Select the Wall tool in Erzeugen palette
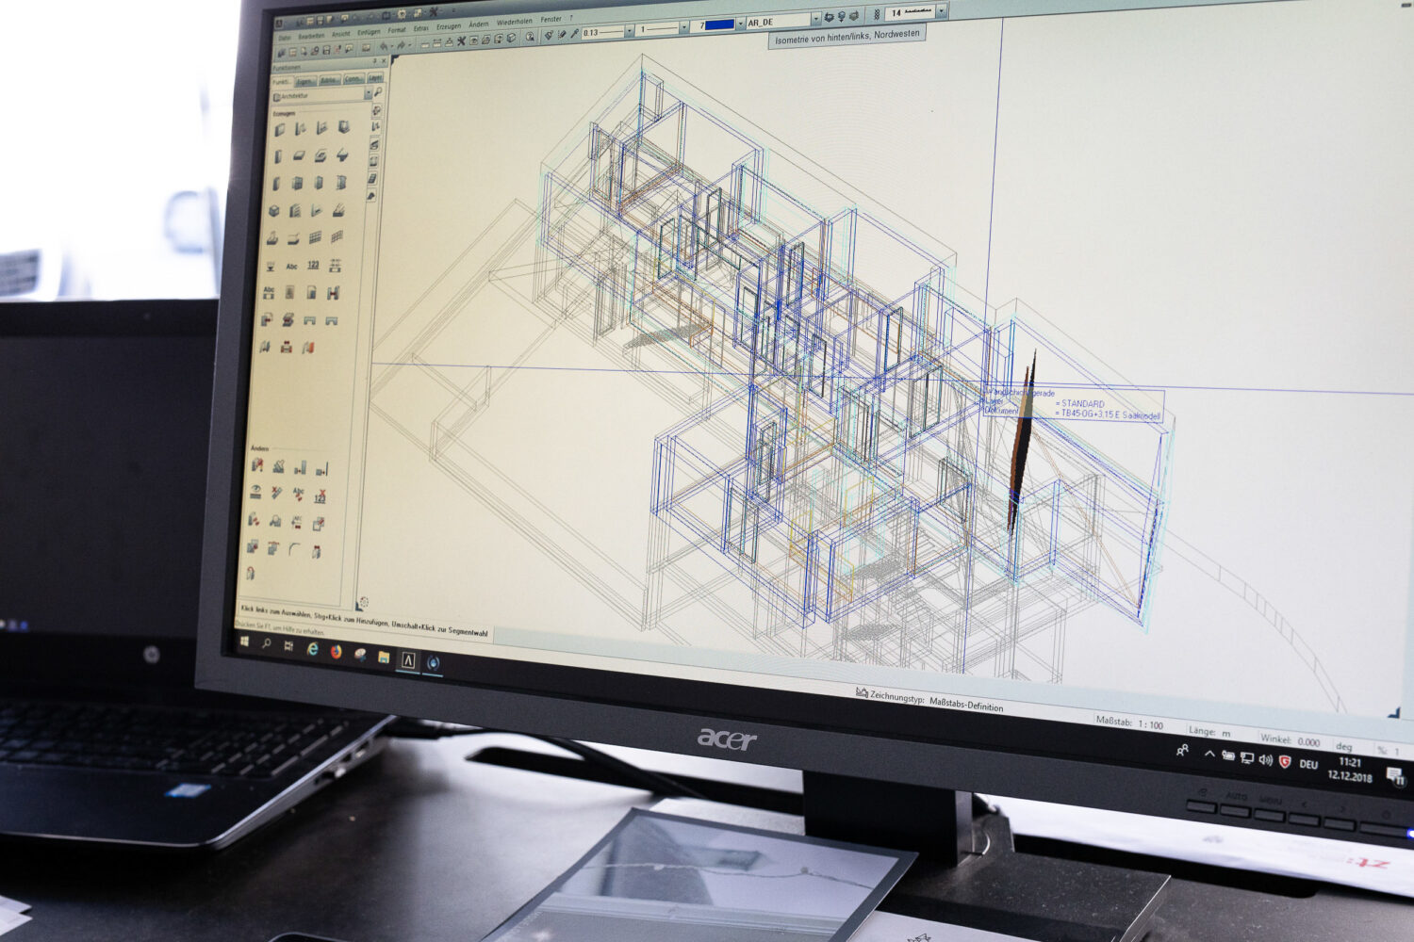The image size is (1414, 942). point(279,130)
